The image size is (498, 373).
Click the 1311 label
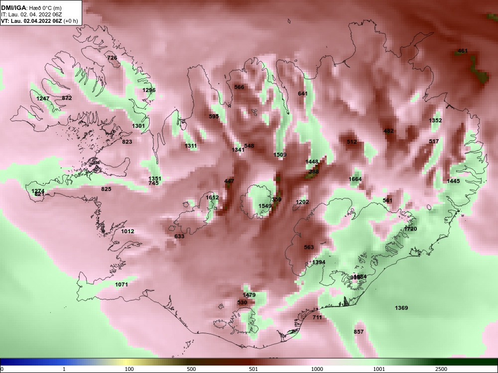click(191, 146)
